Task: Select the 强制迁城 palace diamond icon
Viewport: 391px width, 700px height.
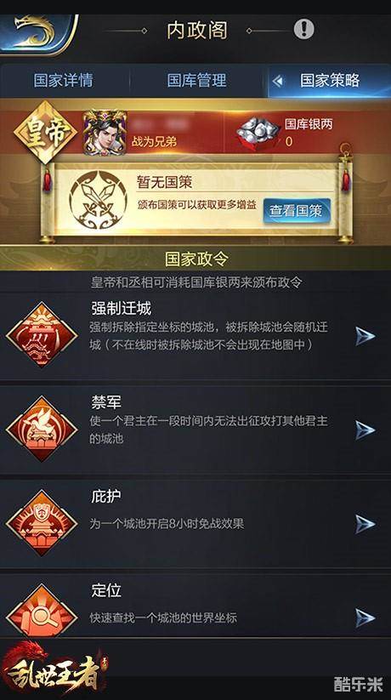Action: point(42,335)
